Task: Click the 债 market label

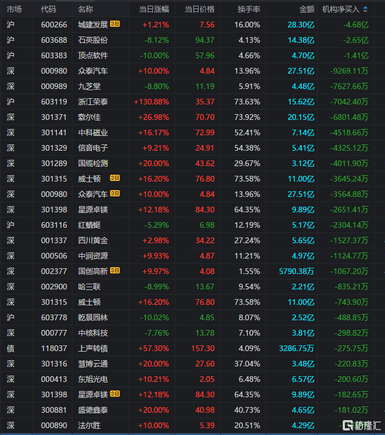Action: [x=10, y=348]
